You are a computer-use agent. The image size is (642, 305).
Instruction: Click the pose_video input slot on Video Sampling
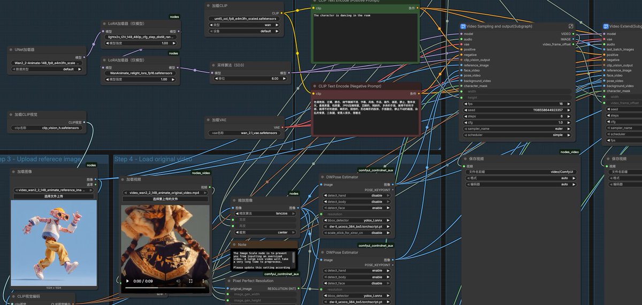coord(461,75)
